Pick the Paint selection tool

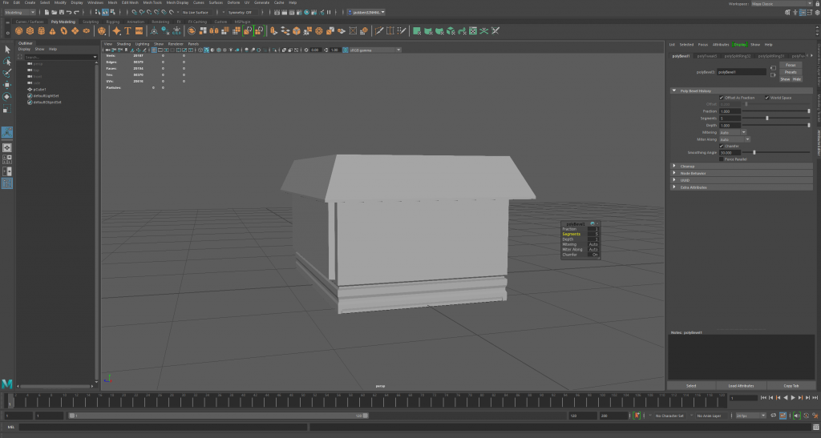coord(7,73)
